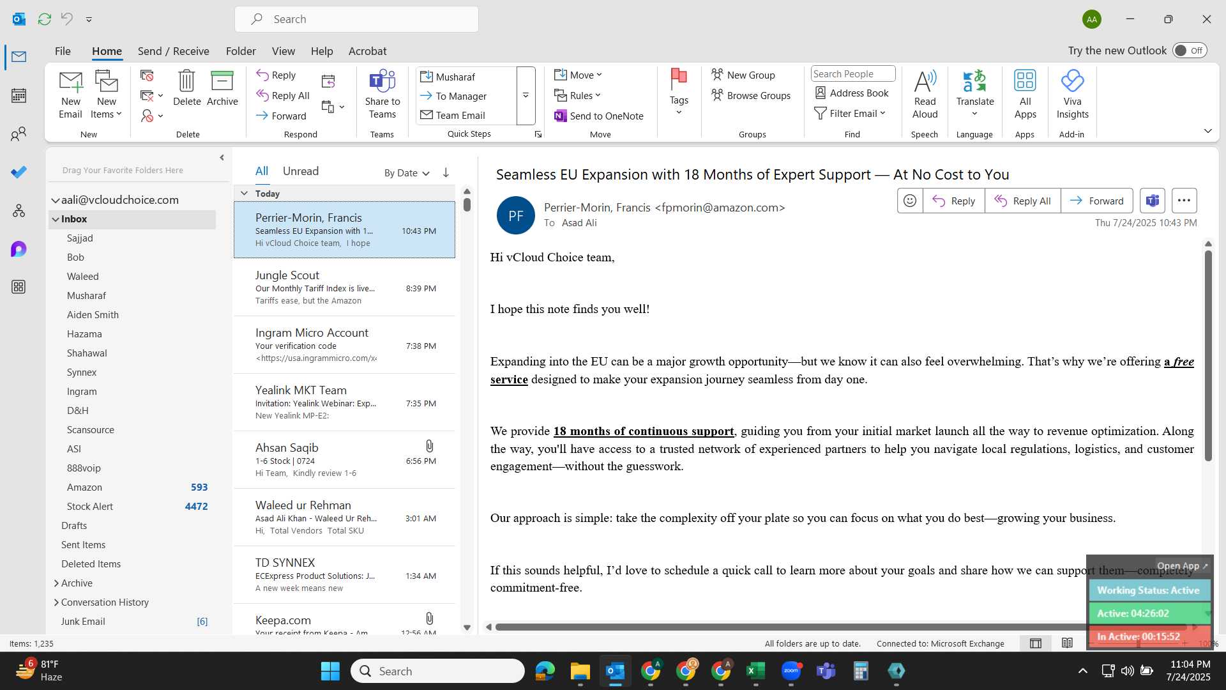1226x690 pixels.
Task: Switch to Reading view in status bar
Action: pyautogui.click(x=1067, y=643)
